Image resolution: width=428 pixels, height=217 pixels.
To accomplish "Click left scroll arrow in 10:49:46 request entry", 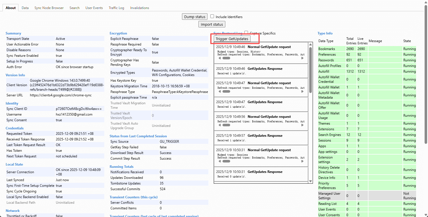I will 219,58.
